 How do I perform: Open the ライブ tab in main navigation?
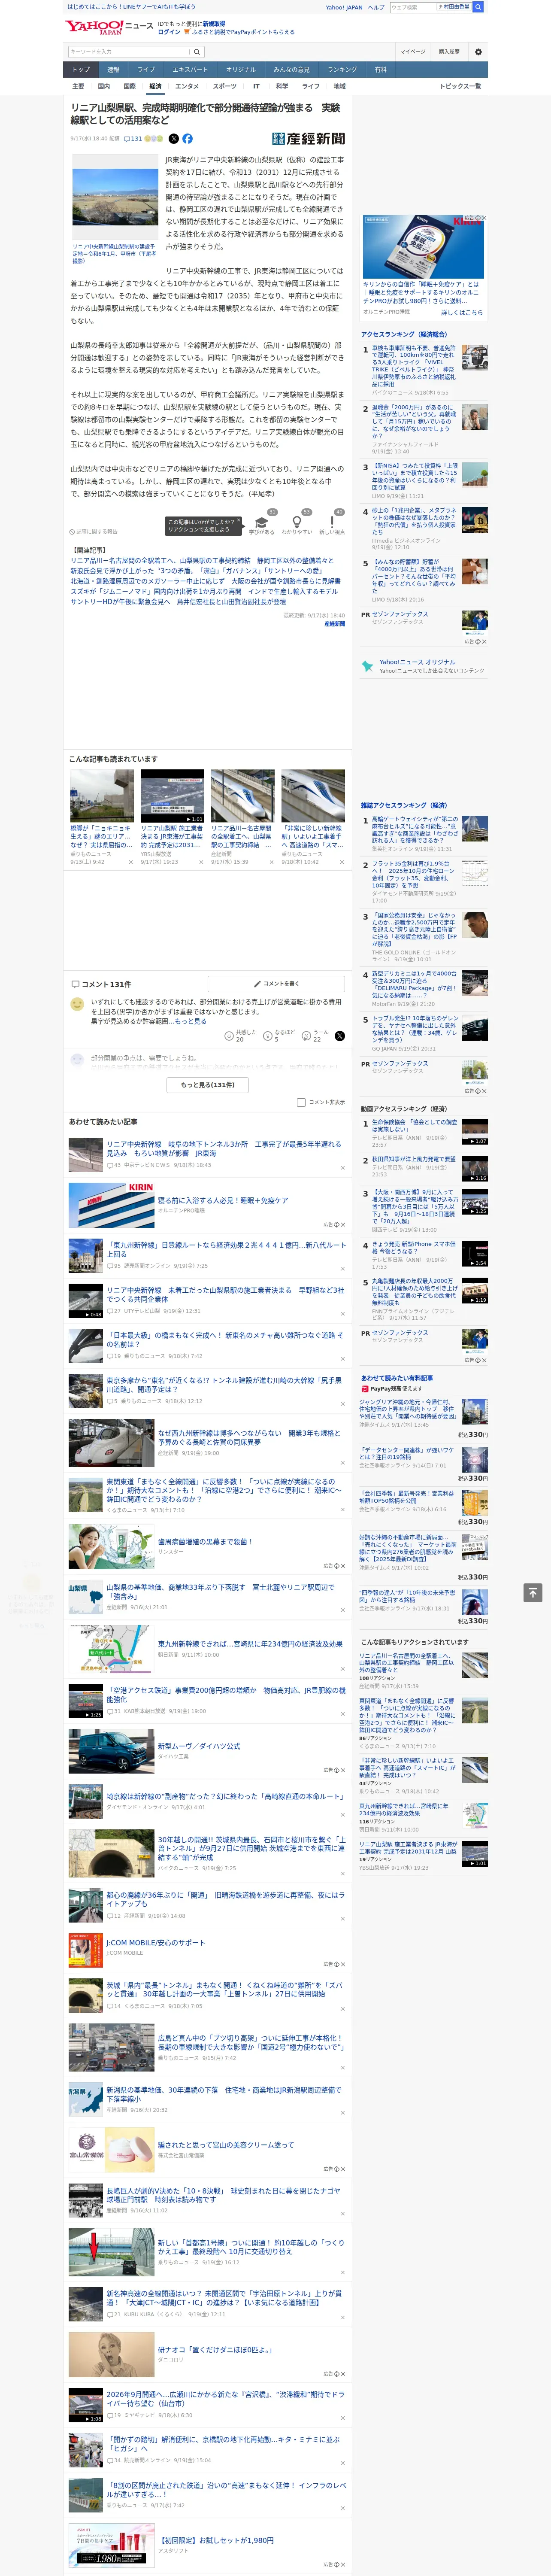pyautogui.click(x=146, y=70)
